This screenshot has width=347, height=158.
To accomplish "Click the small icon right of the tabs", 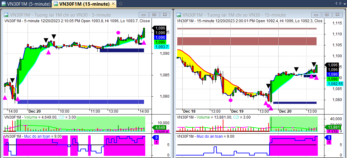I will click(121, 4).
